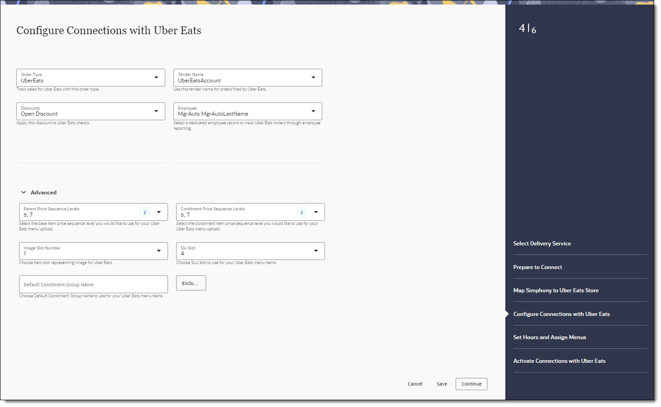
Task: Click the Default Condiment Group Name field
Action: 93,284
